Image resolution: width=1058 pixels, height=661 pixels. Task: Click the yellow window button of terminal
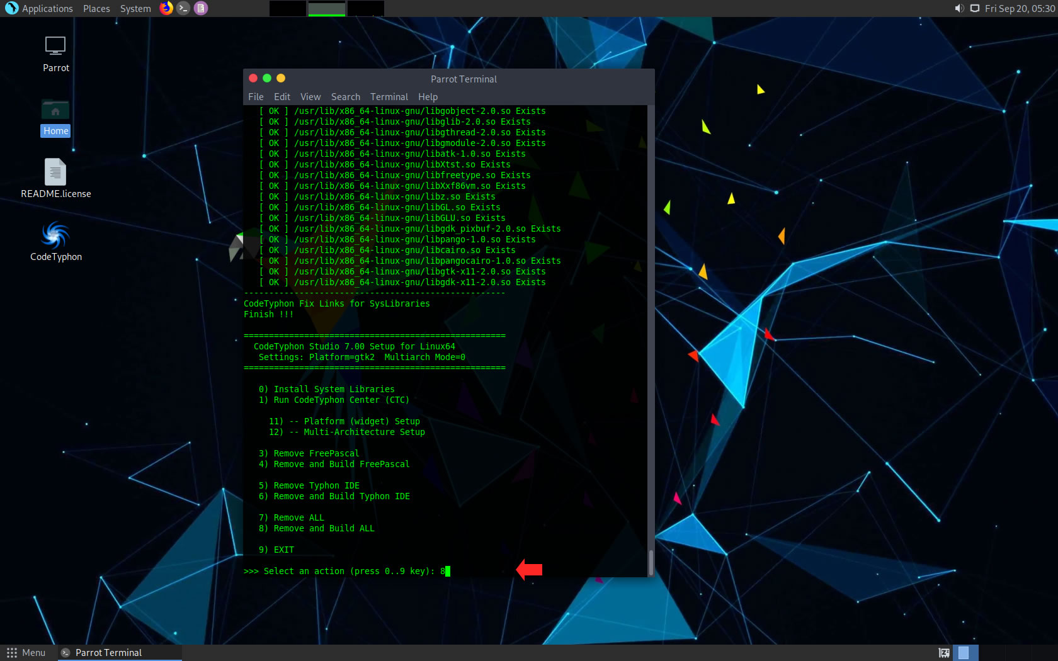pyautogui.click(x=281, y=78)
